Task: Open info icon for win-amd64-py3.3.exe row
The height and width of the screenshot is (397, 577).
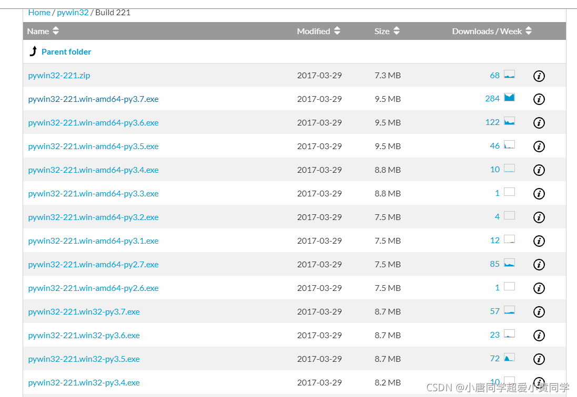Action: tap(539, 194)
